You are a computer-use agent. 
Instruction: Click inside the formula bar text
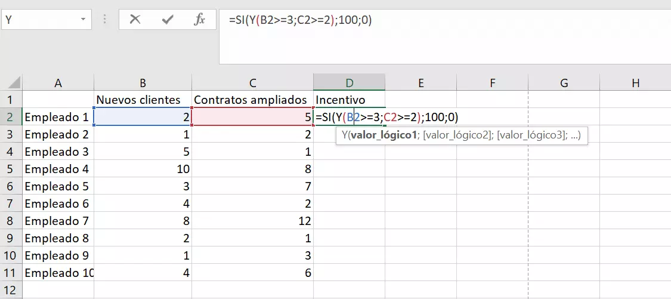point(301,20)
